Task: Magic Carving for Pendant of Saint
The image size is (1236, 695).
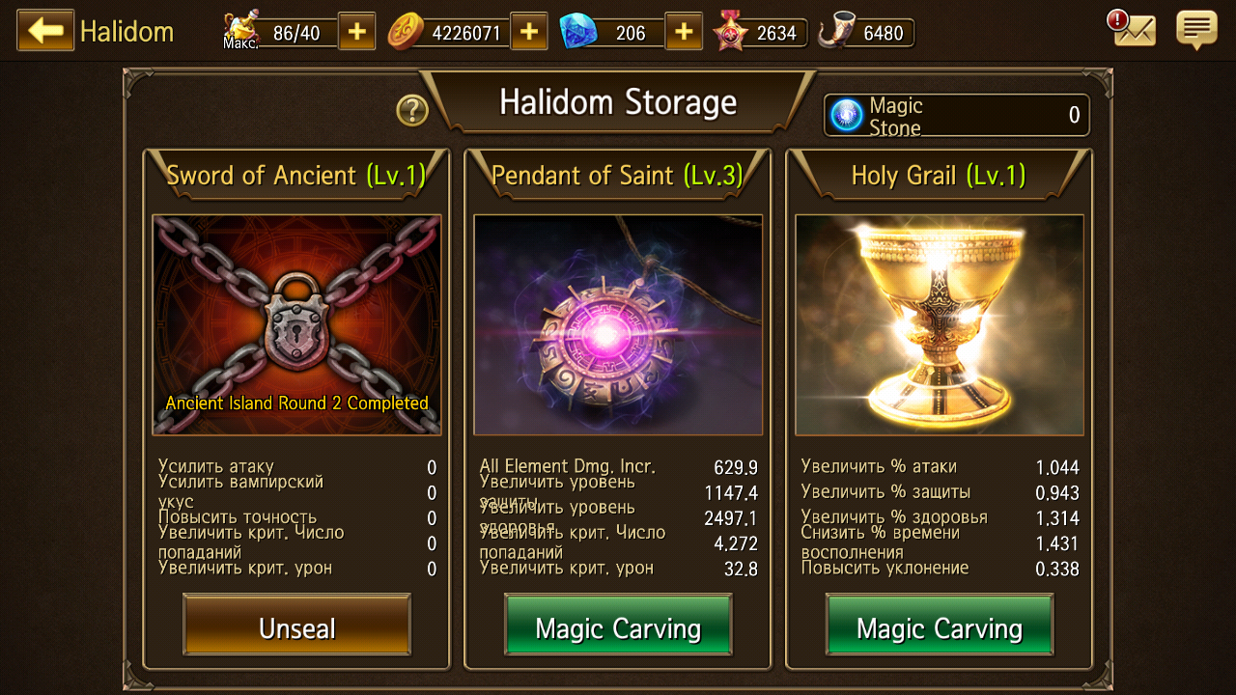Action: [x=618, y=627]
